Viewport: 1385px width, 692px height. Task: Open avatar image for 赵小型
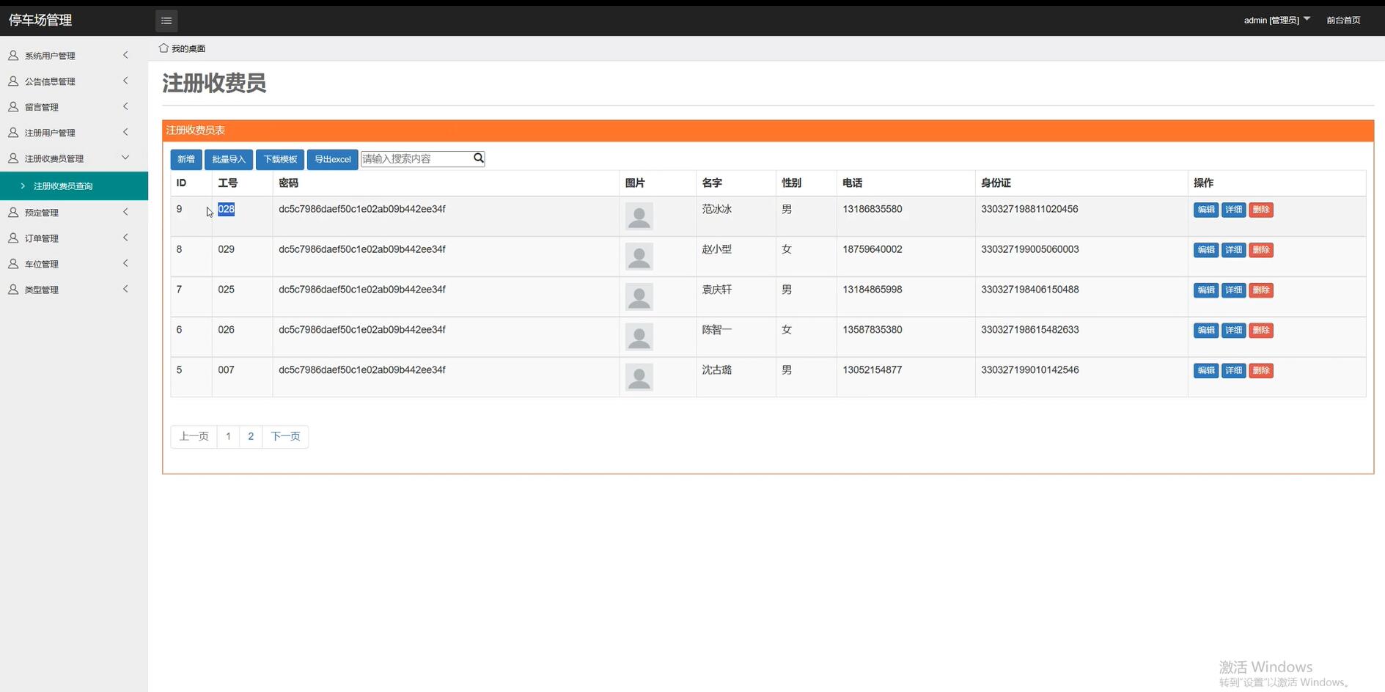[x=639, y=257]
